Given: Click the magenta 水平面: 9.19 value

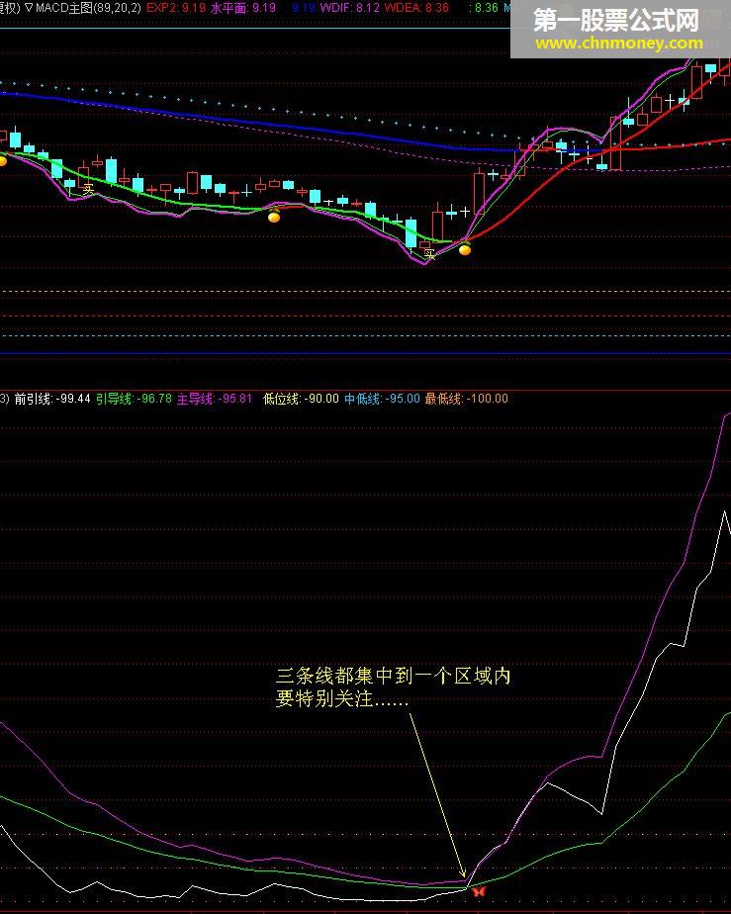Looking at the screenshot, I should click(x=243, y=8).
